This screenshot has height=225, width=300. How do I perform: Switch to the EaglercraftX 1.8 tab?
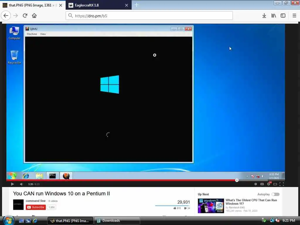[x=98, y=5]
